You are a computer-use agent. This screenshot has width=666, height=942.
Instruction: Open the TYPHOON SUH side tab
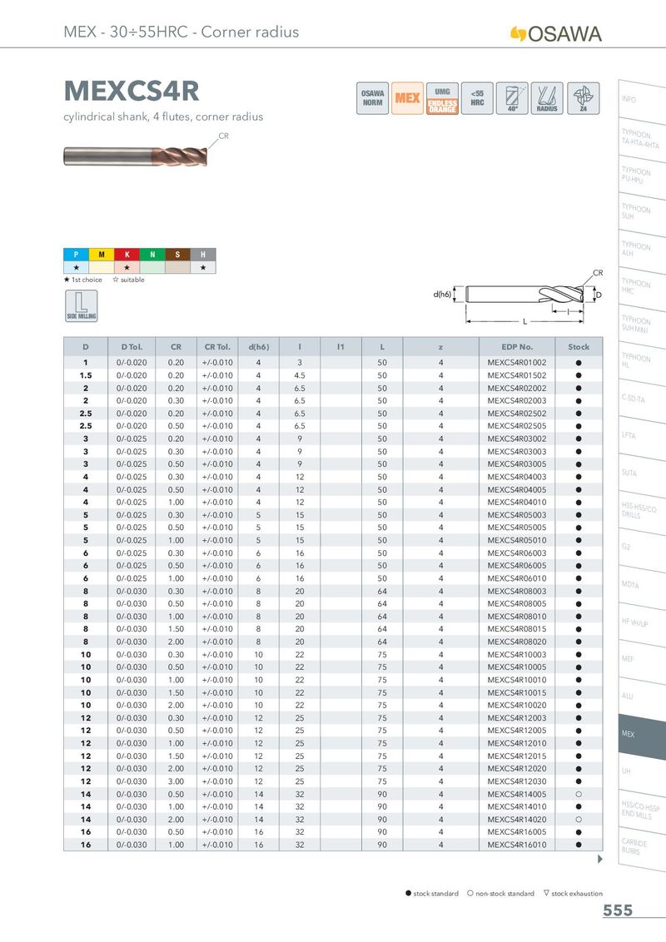[x=642, y=213]
